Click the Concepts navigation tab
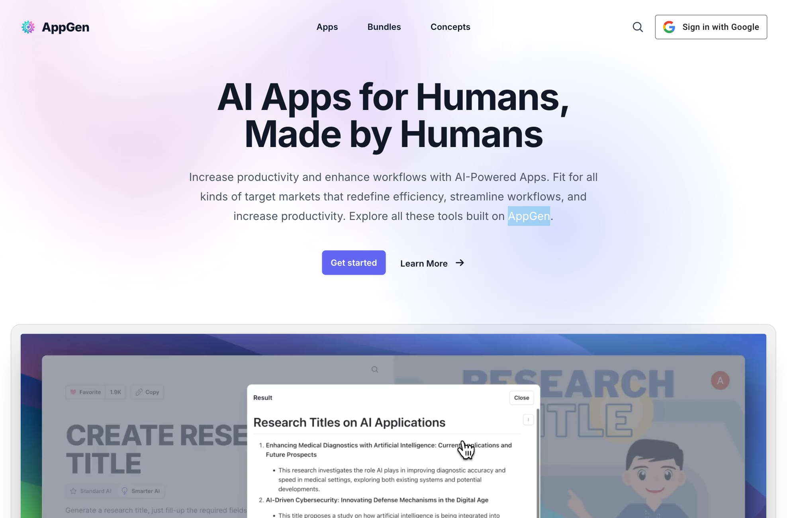The width and height of the screenshot is (787, 518). [450, 27]
